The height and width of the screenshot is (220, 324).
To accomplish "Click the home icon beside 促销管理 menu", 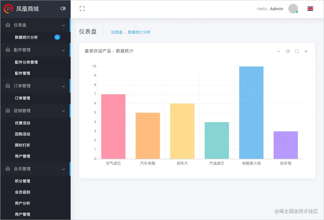I will tap(8, 111).
